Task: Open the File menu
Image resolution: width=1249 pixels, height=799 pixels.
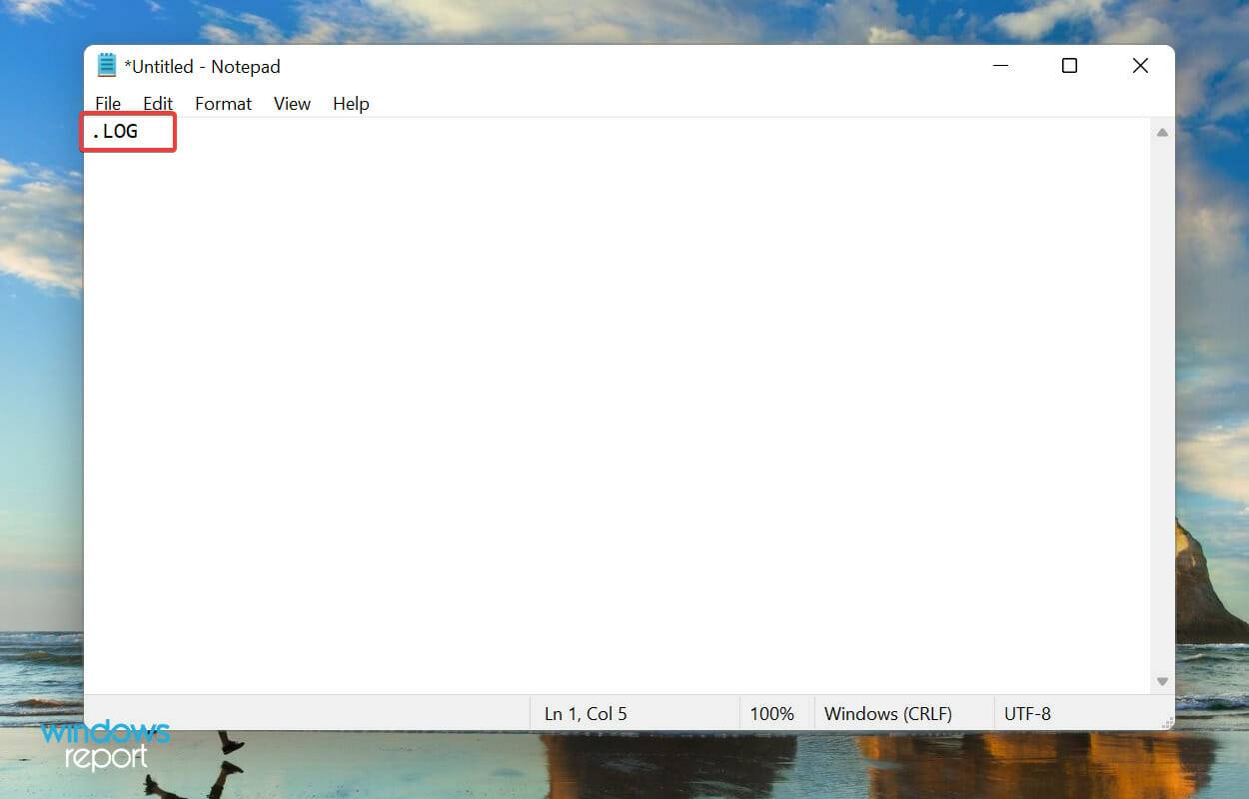Action: tap(107, 103)
